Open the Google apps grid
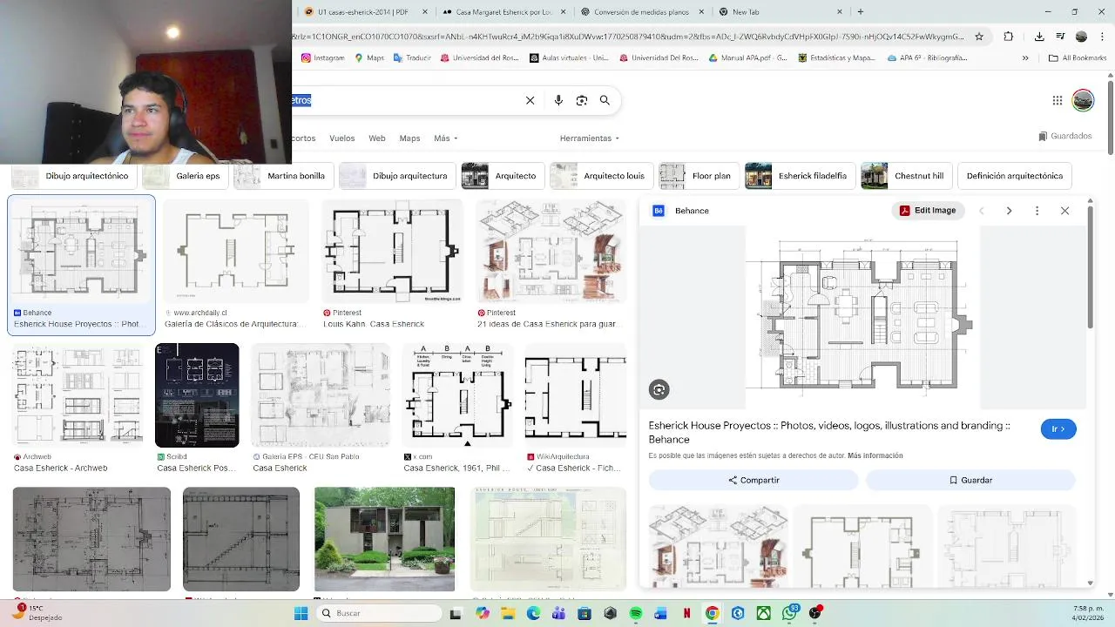The height and width of the screenshot is (627, 1115). [x=1058, y=100]
